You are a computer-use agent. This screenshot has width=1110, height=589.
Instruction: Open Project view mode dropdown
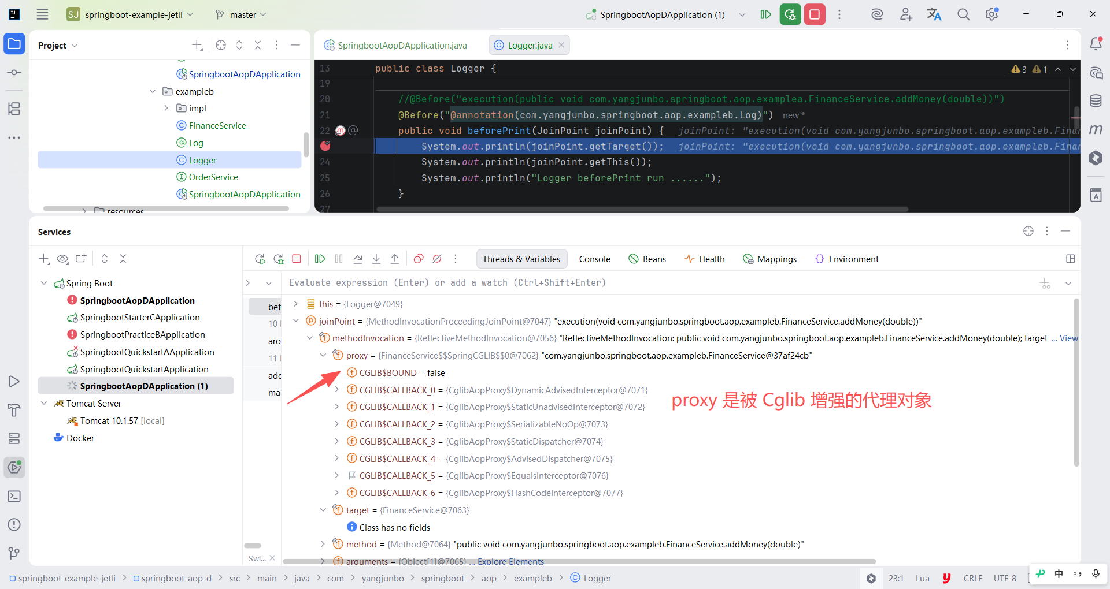pyautogui.click(x=58, y=45)
